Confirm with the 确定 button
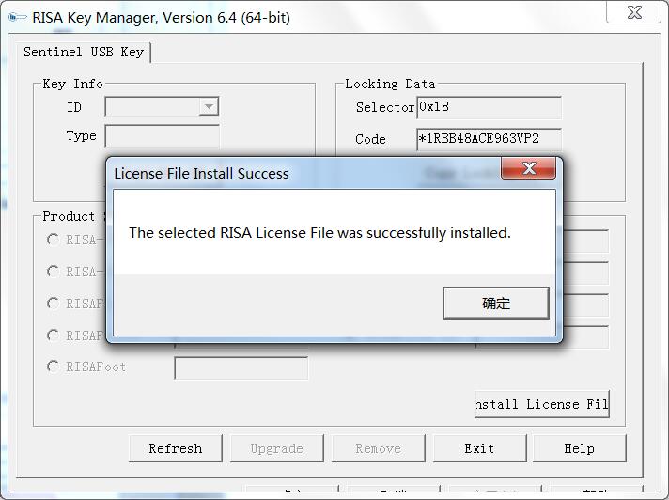Viewport: 669px width, 500px height. [x=496, y=303]
